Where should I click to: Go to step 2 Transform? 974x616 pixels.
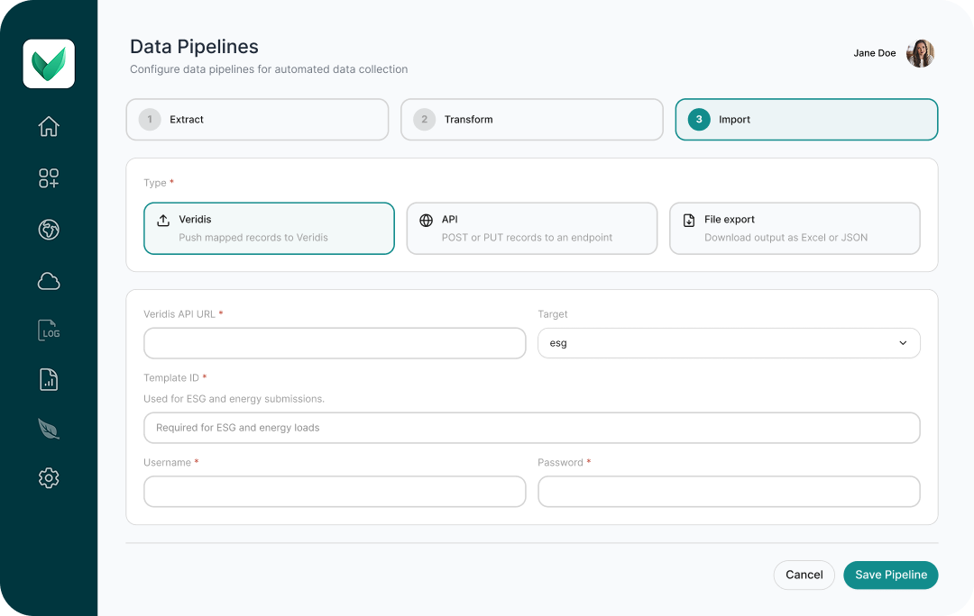(x=532, y=120)
